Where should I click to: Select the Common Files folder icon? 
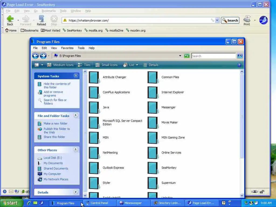[x=153, y=77]
